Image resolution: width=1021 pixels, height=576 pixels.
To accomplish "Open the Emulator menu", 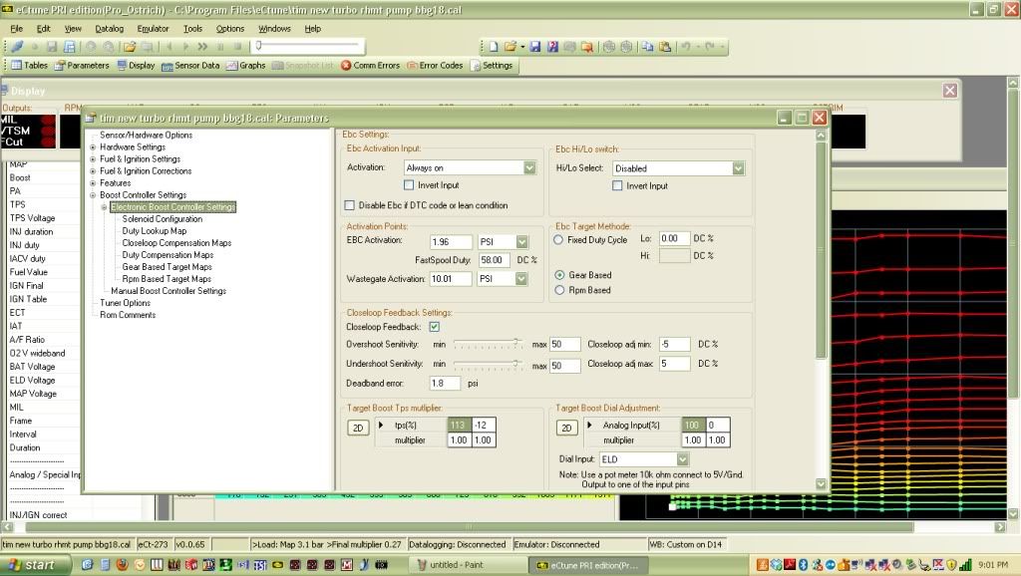I will point(153,29).
